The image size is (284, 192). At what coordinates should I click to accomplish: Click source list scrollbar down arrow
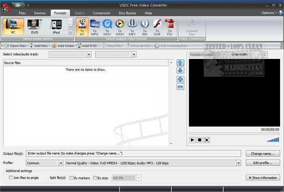(x=171, y=144)
